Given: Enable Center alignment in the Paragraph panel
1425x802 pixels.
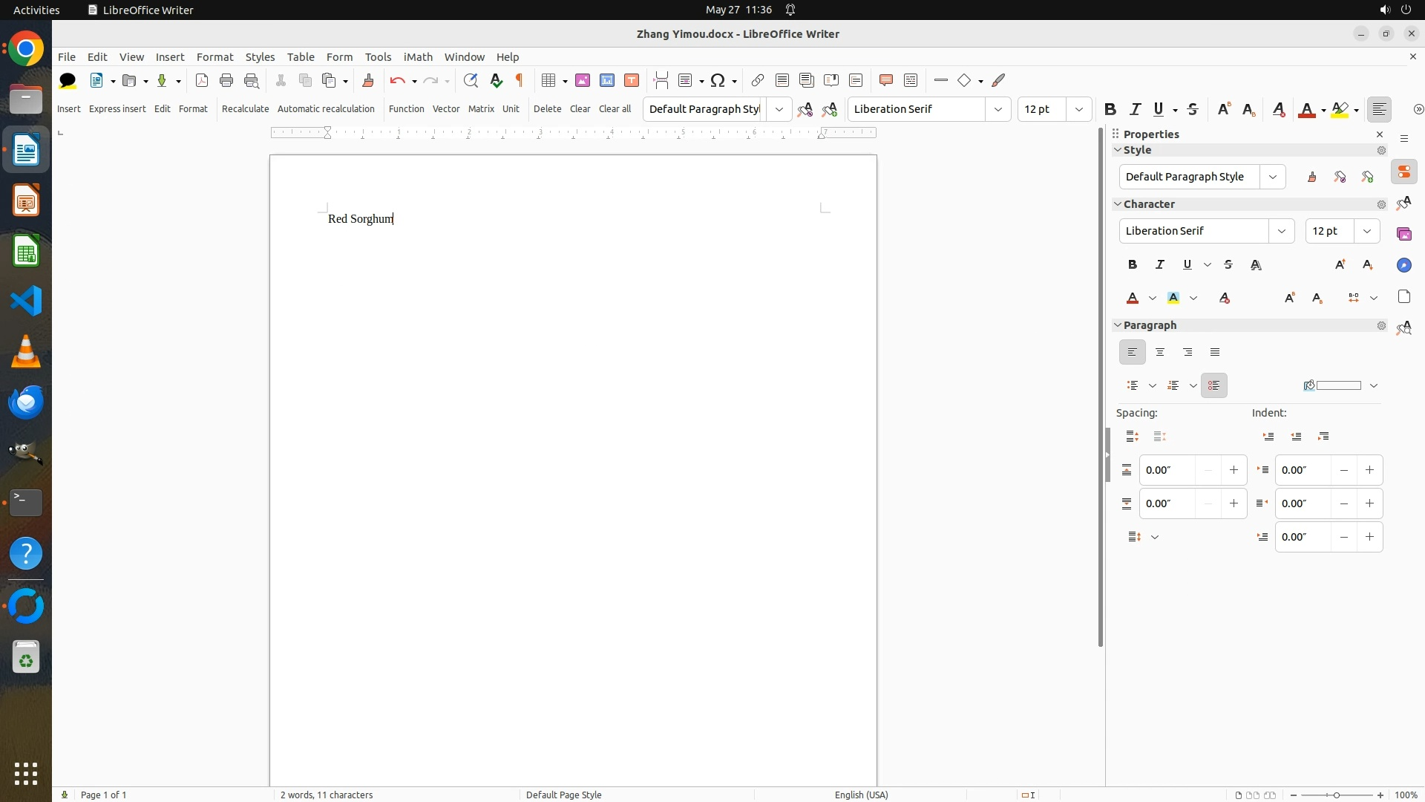Looking at the screenshot, I should point(1160,352).
